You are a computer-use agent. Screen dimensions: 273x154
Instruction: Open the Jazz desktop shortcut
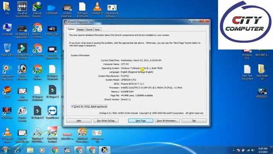(x=7, y=92)
